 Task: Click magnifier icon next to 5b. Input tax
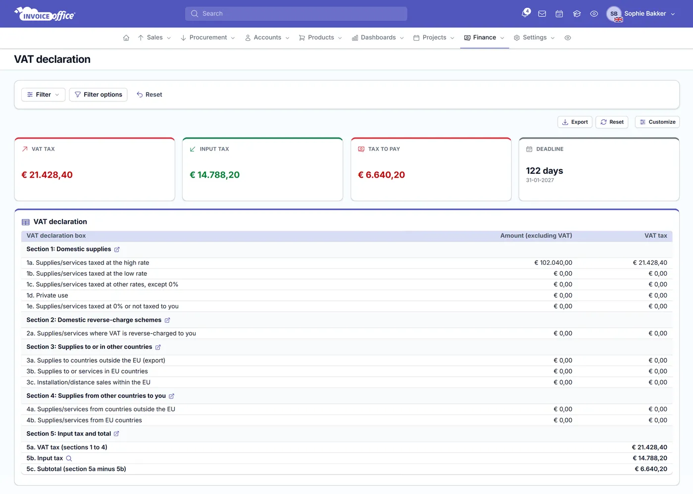[69, 458]
